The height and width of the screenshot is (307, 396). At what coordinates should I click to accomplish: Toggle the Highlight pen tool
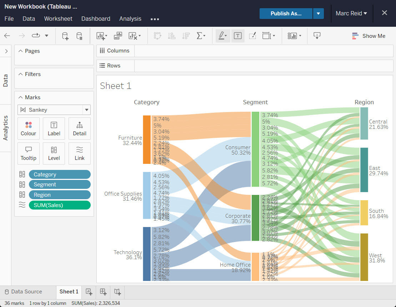[x=222, y=36]
